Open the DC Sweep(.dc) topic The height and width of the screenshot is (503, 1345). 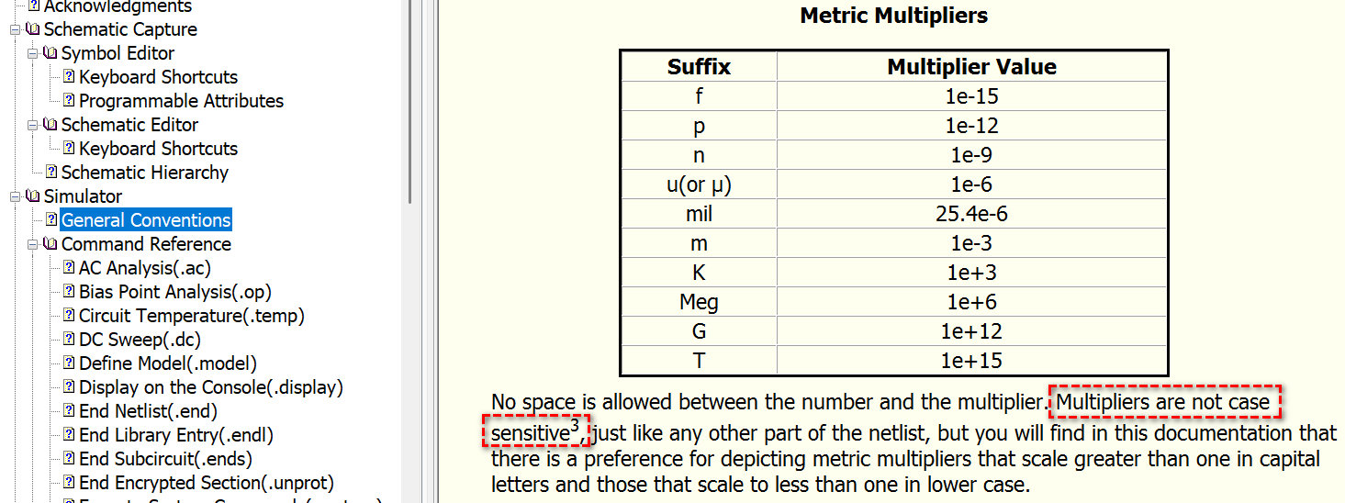tap(140, 340)
